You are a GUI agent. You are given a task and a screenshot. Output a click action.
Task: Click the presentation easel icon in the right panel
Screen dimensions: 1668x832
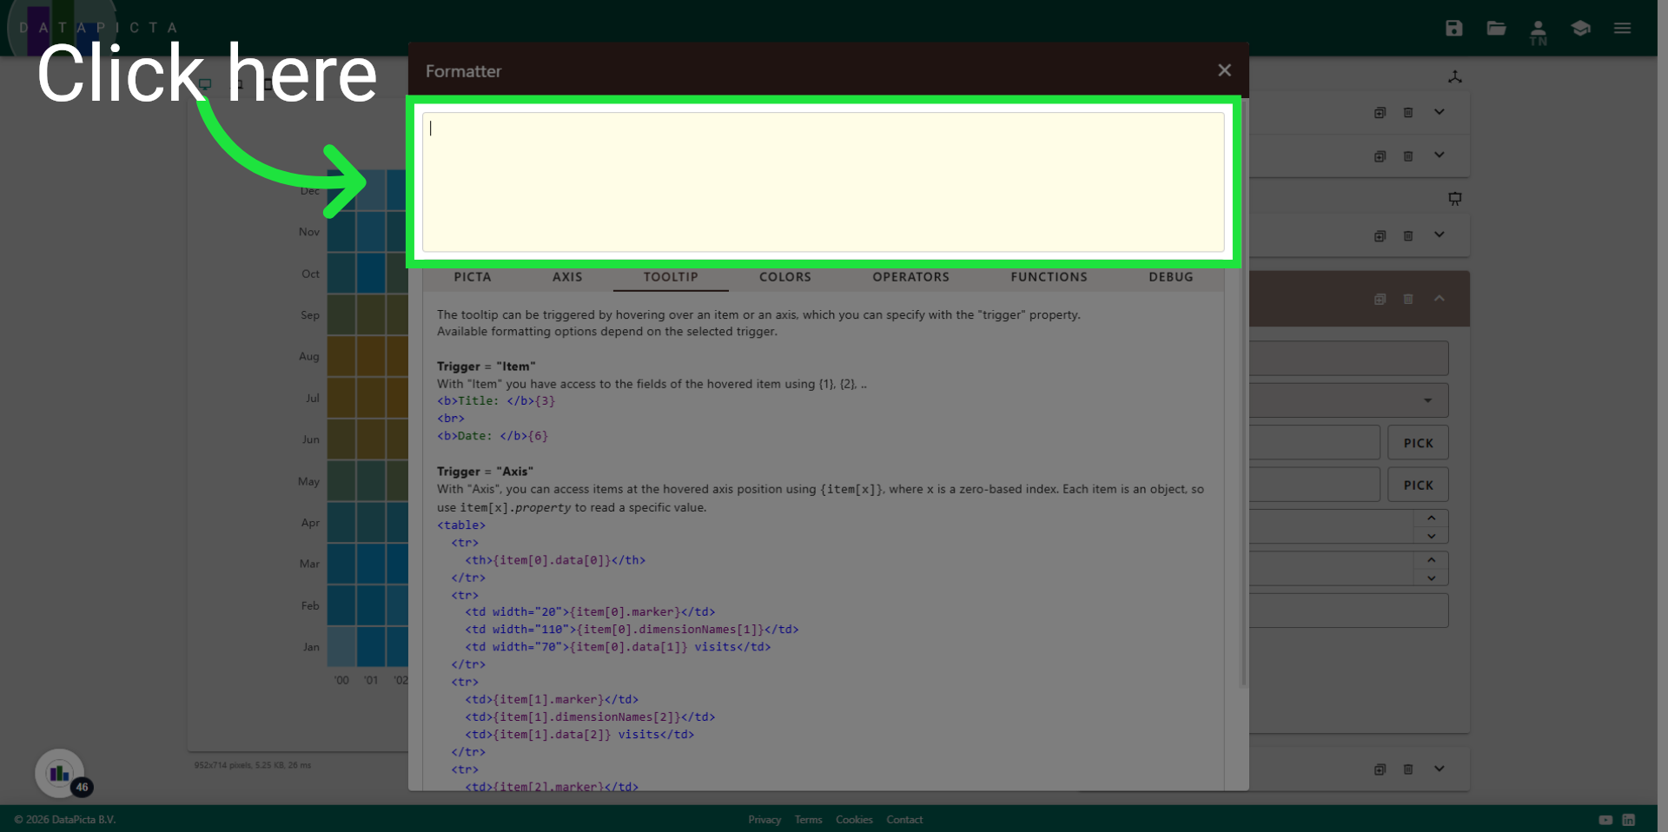coord(1455,199)
